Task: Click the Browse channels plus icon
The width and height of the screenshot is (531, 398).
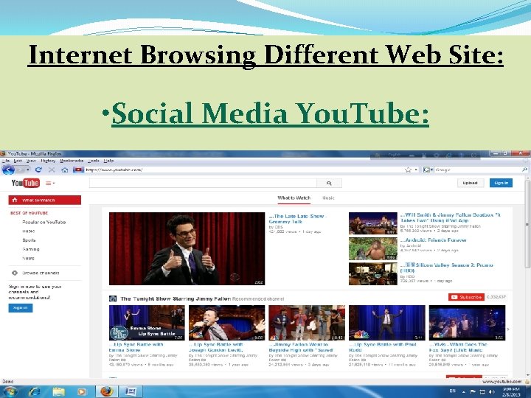Action: (x=15, y=273)
